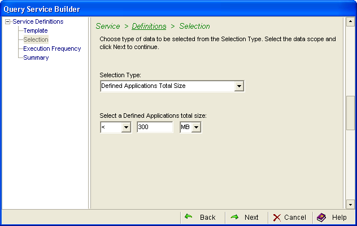Collapse the Service Definitions tree node

pos(8,22)
